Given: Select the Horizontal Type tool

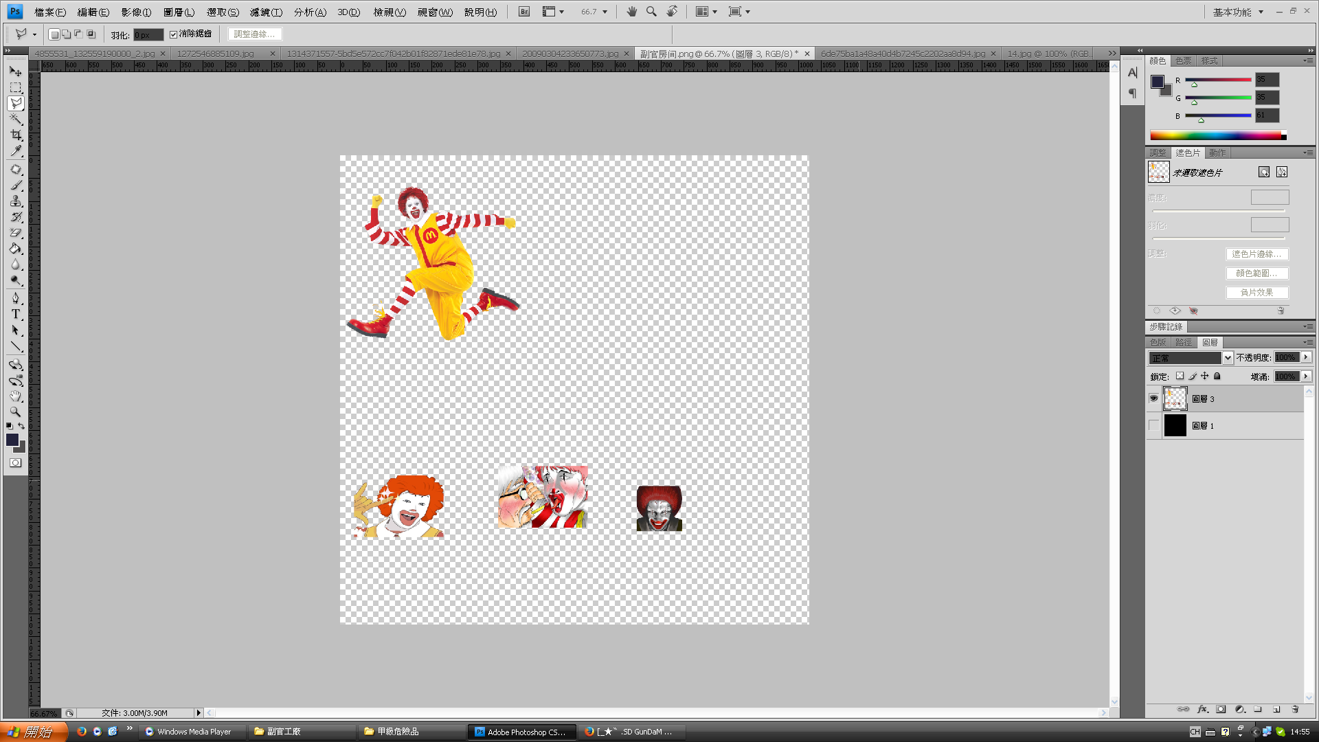Looking at the screenshot, I should pos(15,314).
